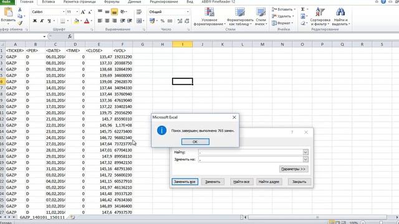Toggle underline (Ч) formatting
The width and height of the screenshot is (399, 224).
pyautogui.click(x=49, y=21)
